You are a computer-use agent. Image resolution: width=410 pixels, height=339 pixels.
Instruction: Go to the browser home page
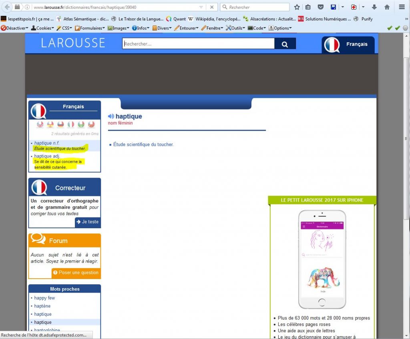[387, 7]
